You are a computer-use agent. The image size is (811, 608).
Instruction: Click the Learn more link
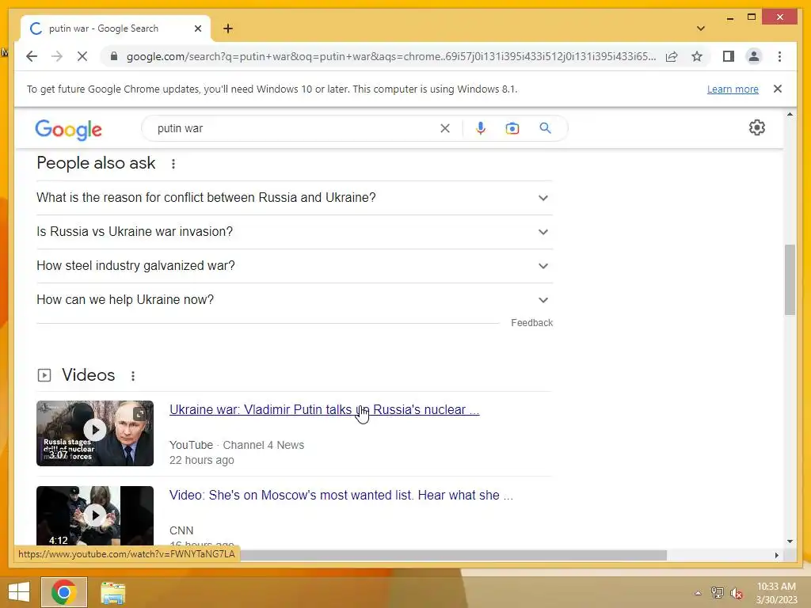click(733, 89)
